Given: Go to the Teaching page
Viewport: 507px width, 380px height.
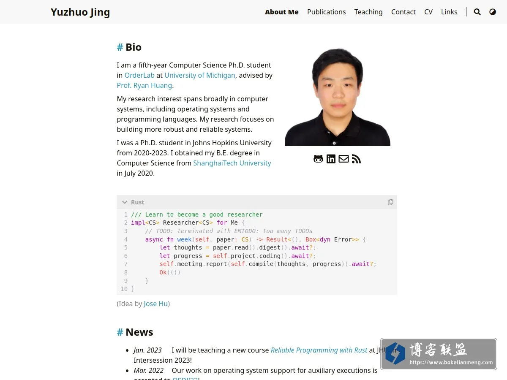Looking at the screenshot, I should (368, 12).
